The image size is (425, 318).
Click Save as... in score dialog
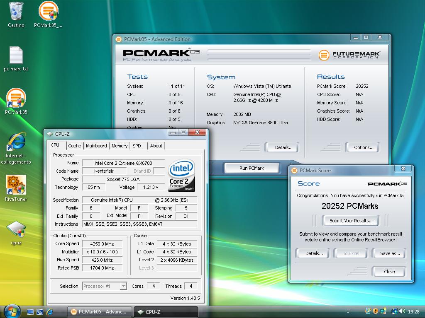(388, 253)
